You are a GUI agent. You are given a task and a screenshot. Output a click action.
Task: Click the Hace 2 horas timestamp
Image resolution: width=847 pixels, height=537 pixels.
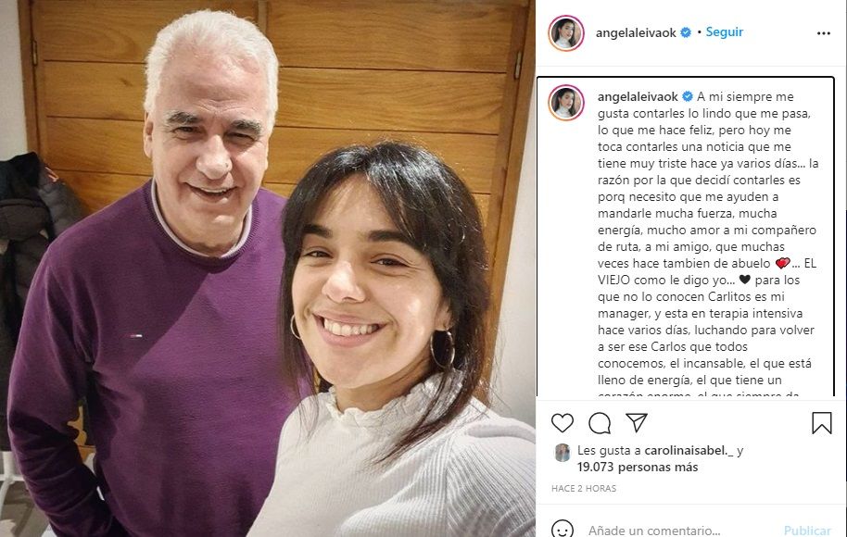[584, 489]
